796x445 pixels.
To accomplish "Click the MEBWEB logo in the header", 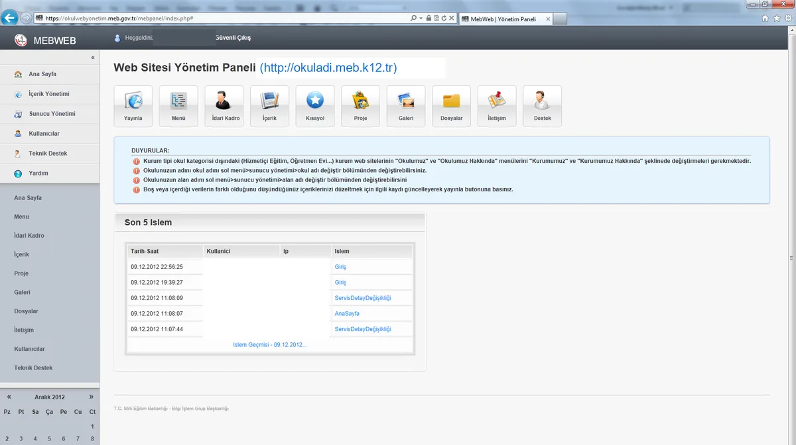I will [46, 40].
